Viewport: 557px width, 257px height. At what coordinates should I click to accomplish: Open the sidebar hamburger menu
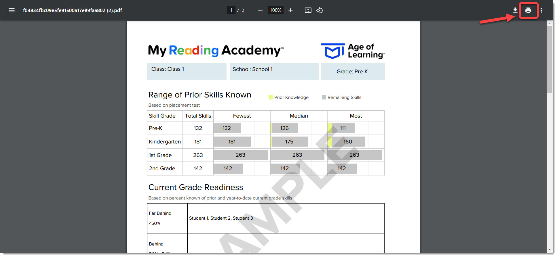(x=12, y=10)
